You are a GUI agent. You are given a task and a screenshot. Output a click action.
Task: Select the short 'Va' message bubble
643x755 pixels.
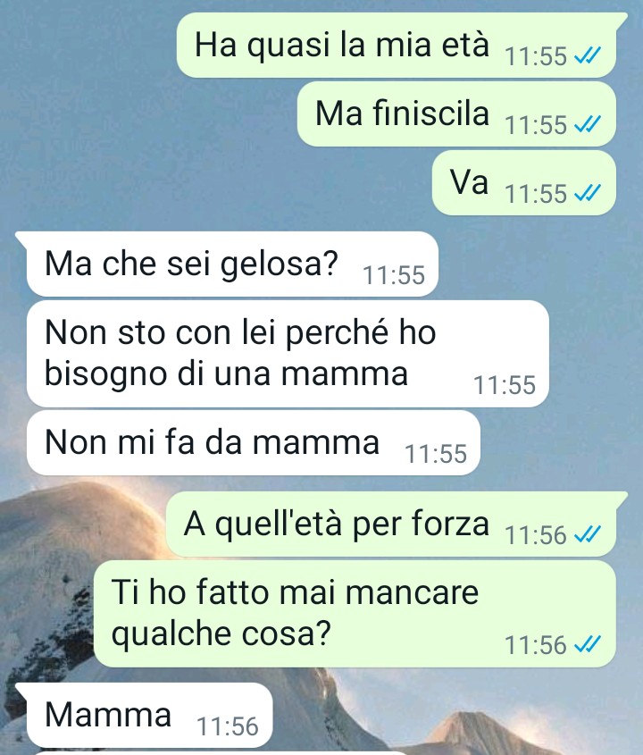click(x=524, y=183)
